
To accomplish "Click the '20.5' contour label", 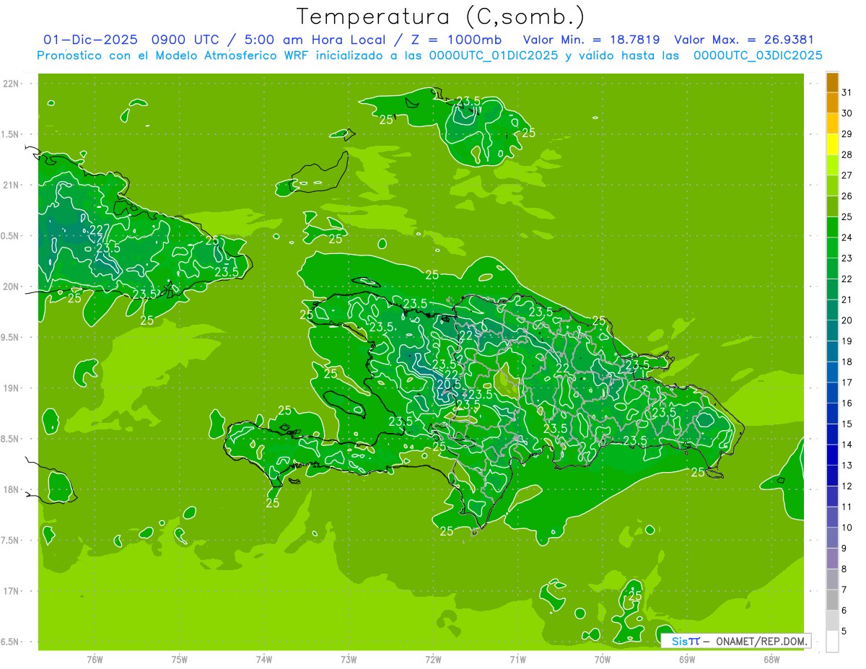I will click(x=449, y=385).
